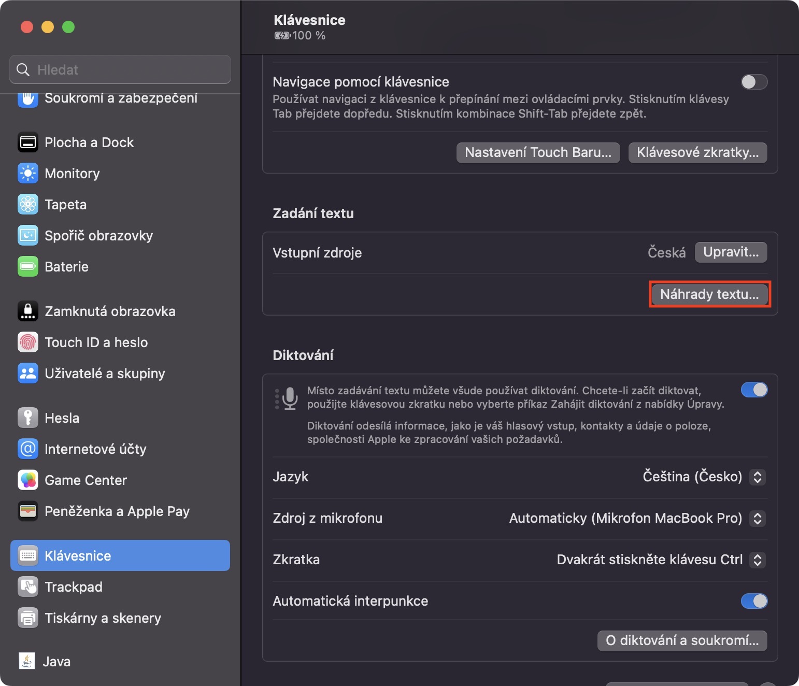Click the Monitory display icon
Viewport: 799px width, 686px height.
[28, 174]
